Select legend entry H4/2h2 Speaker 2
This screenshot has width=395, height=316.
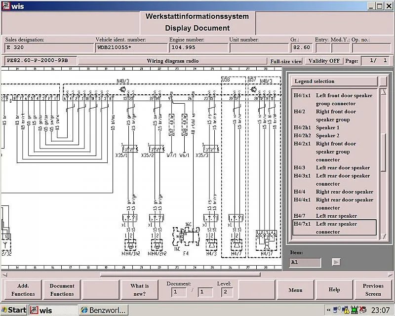335,136
